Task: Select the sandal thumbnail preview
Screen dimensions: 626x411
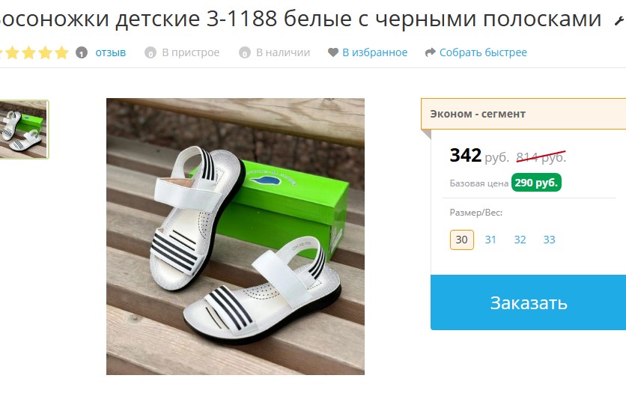Action: 23,130
